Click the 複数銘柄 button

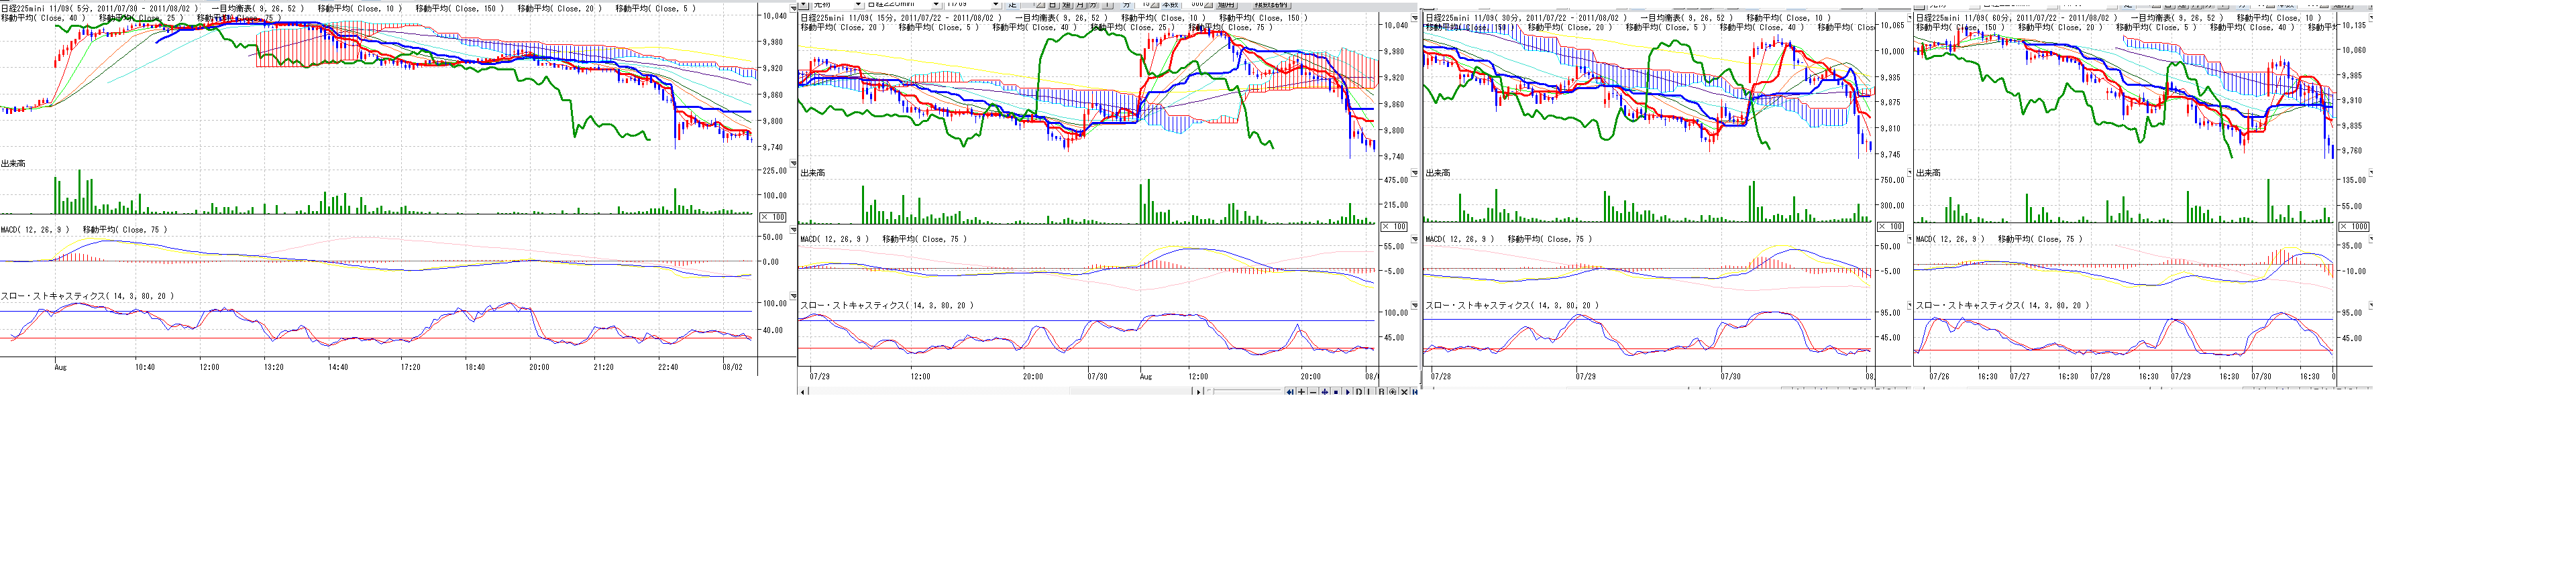tap(1272, 4)
